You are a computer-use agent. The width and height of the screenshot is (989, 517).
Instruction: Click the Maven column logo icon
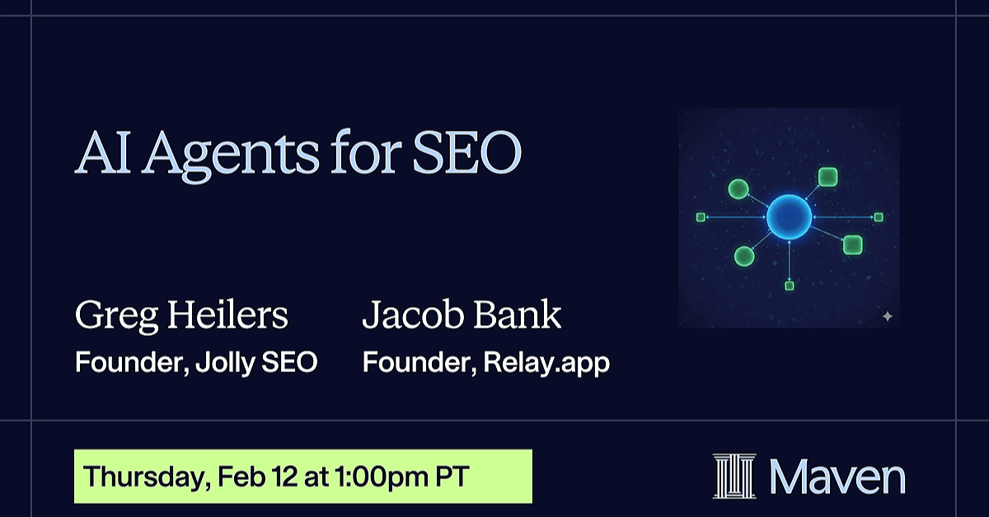coord(734,476)
